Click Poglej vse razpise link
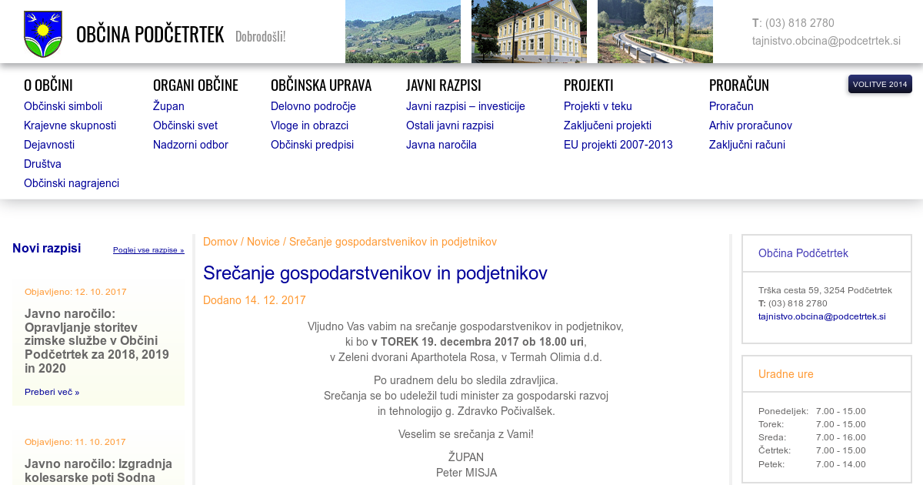 coord(148,250)
